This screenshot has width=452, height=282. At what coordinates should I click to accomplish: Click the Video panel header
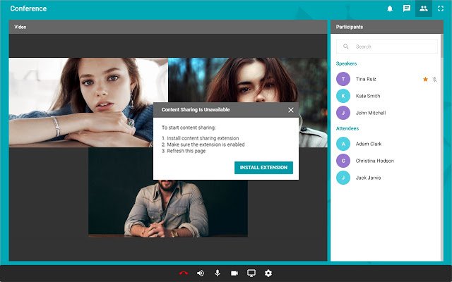point(168,27)
